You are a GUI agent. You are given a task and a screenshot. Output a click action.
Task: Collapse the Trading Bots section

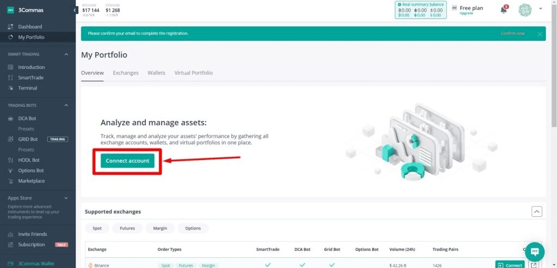[x=66, y=105]
